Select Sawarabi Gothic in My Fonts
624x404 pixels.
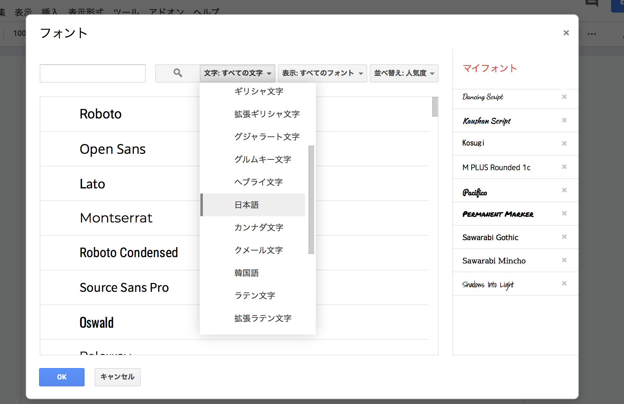pyautogui.click(x=490, y=237)
